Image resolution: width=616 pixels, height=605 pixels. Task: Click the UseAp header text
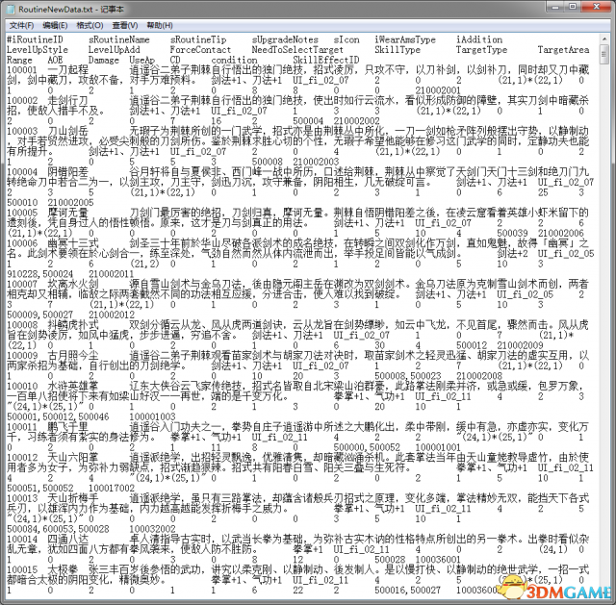[x=141, y=60]
